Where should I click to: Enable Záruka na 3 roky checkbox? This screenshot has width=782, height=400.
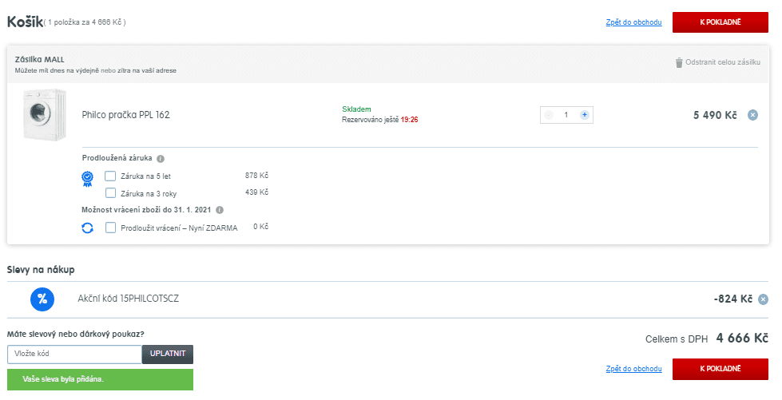point(110,193)
